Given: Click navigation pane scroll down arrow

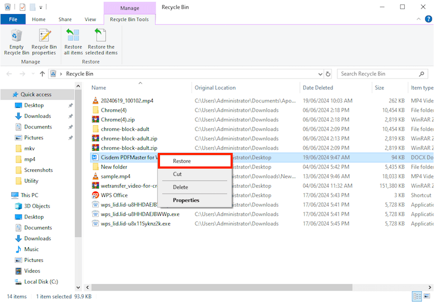Looking at the screenshot, I should (x=78, y=287).
